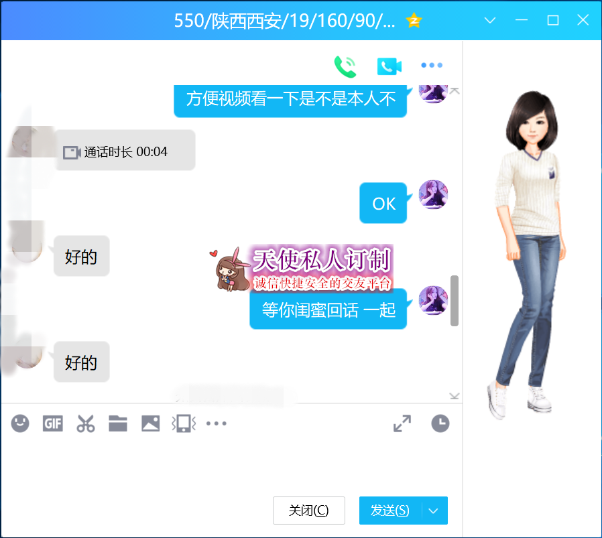Open chat message history clock icon
This screenshot has width=602, height=538.
click(x=440, y=423)
